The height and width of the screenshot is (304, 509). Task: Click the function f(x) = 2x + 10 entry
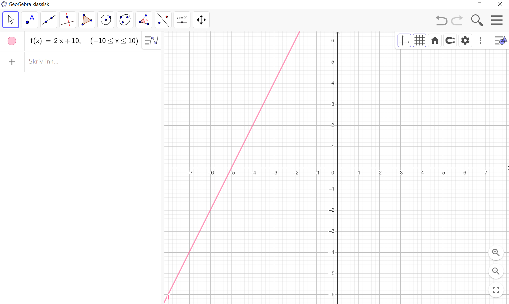pos(84,41)
